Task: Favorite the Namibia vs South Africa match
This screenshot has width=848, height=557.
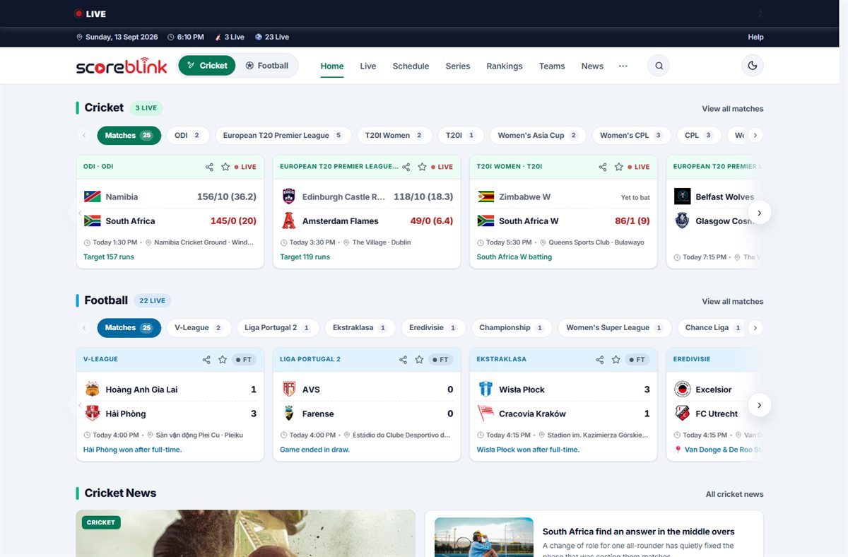Action: point(225,167)
